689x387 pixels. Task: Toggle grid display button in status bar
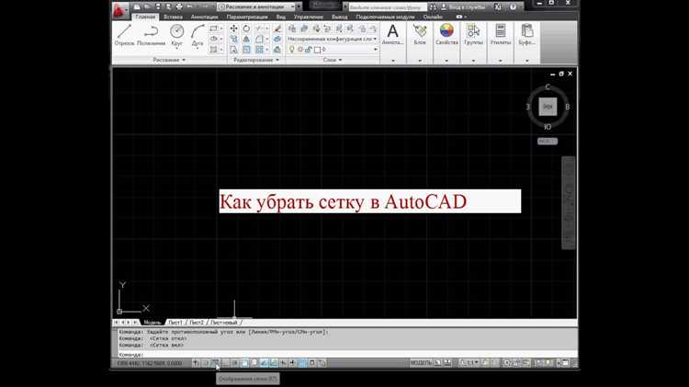click(215, 363)
